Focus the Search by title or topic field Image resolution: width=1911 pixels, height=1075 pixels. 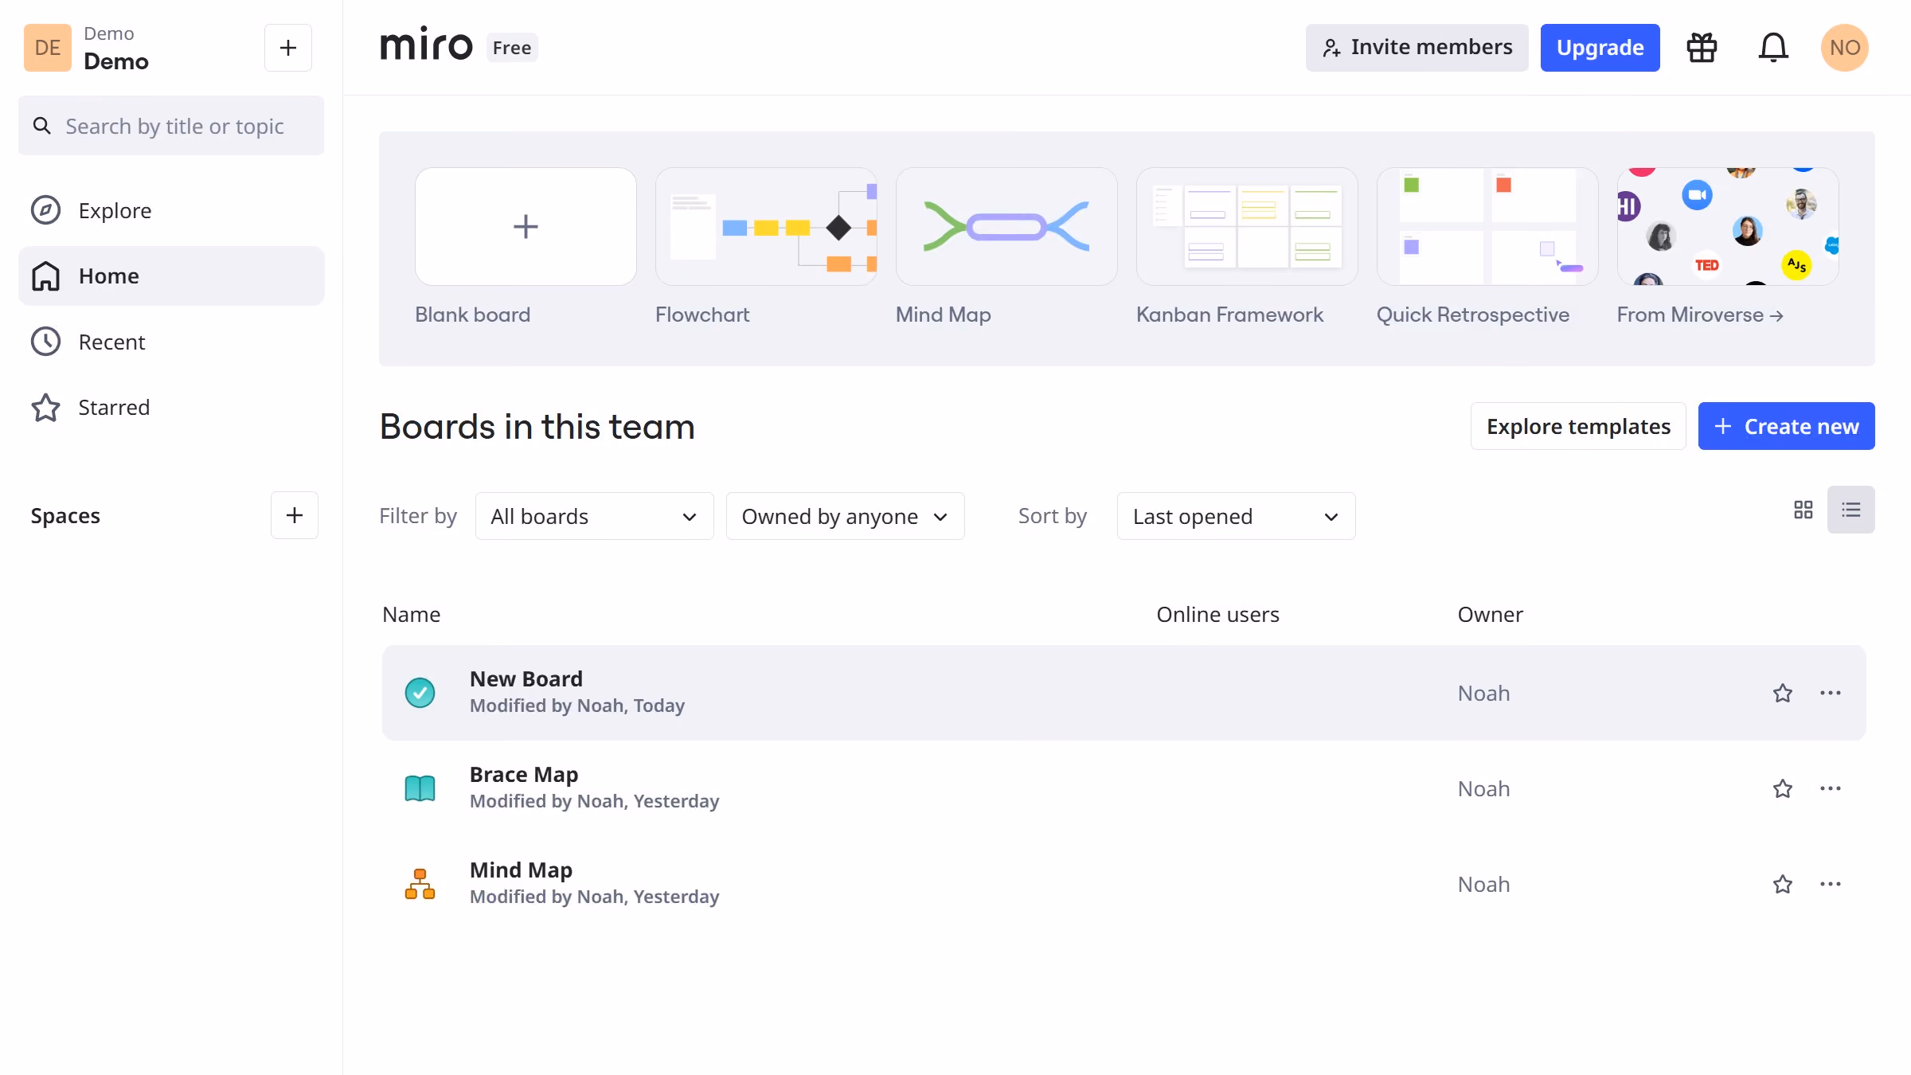click(x=170, y=126)
